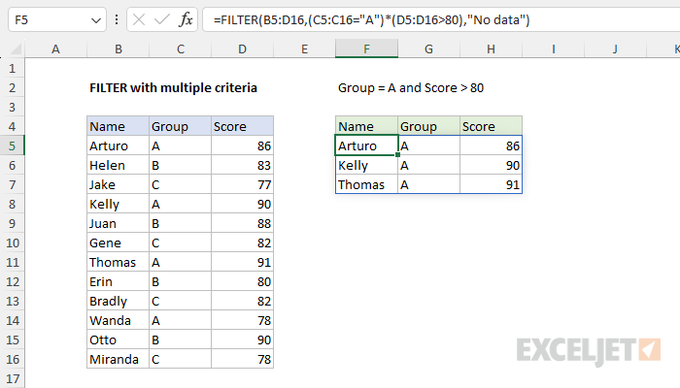The width and height of the screenshot is (680, 388).
Task: Select row 10 header
Action: (12, 242)
